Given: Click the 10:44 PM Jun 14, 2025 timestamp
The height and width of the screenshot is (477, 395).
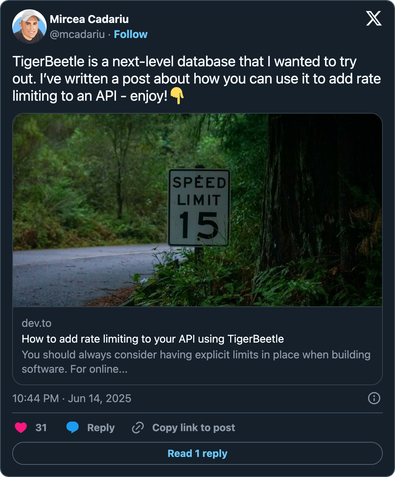Looking at the screenshot, I should coord(72,399).
